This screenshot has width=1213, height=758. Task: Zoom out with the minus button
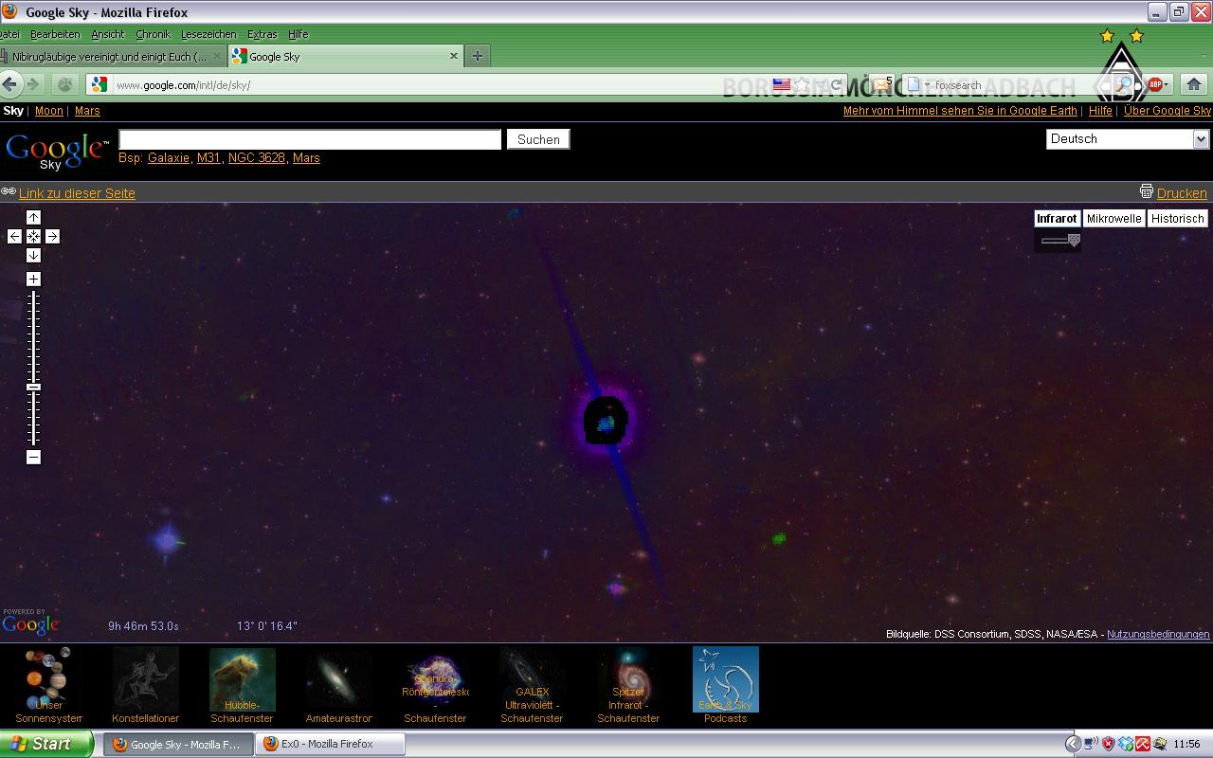33,457
